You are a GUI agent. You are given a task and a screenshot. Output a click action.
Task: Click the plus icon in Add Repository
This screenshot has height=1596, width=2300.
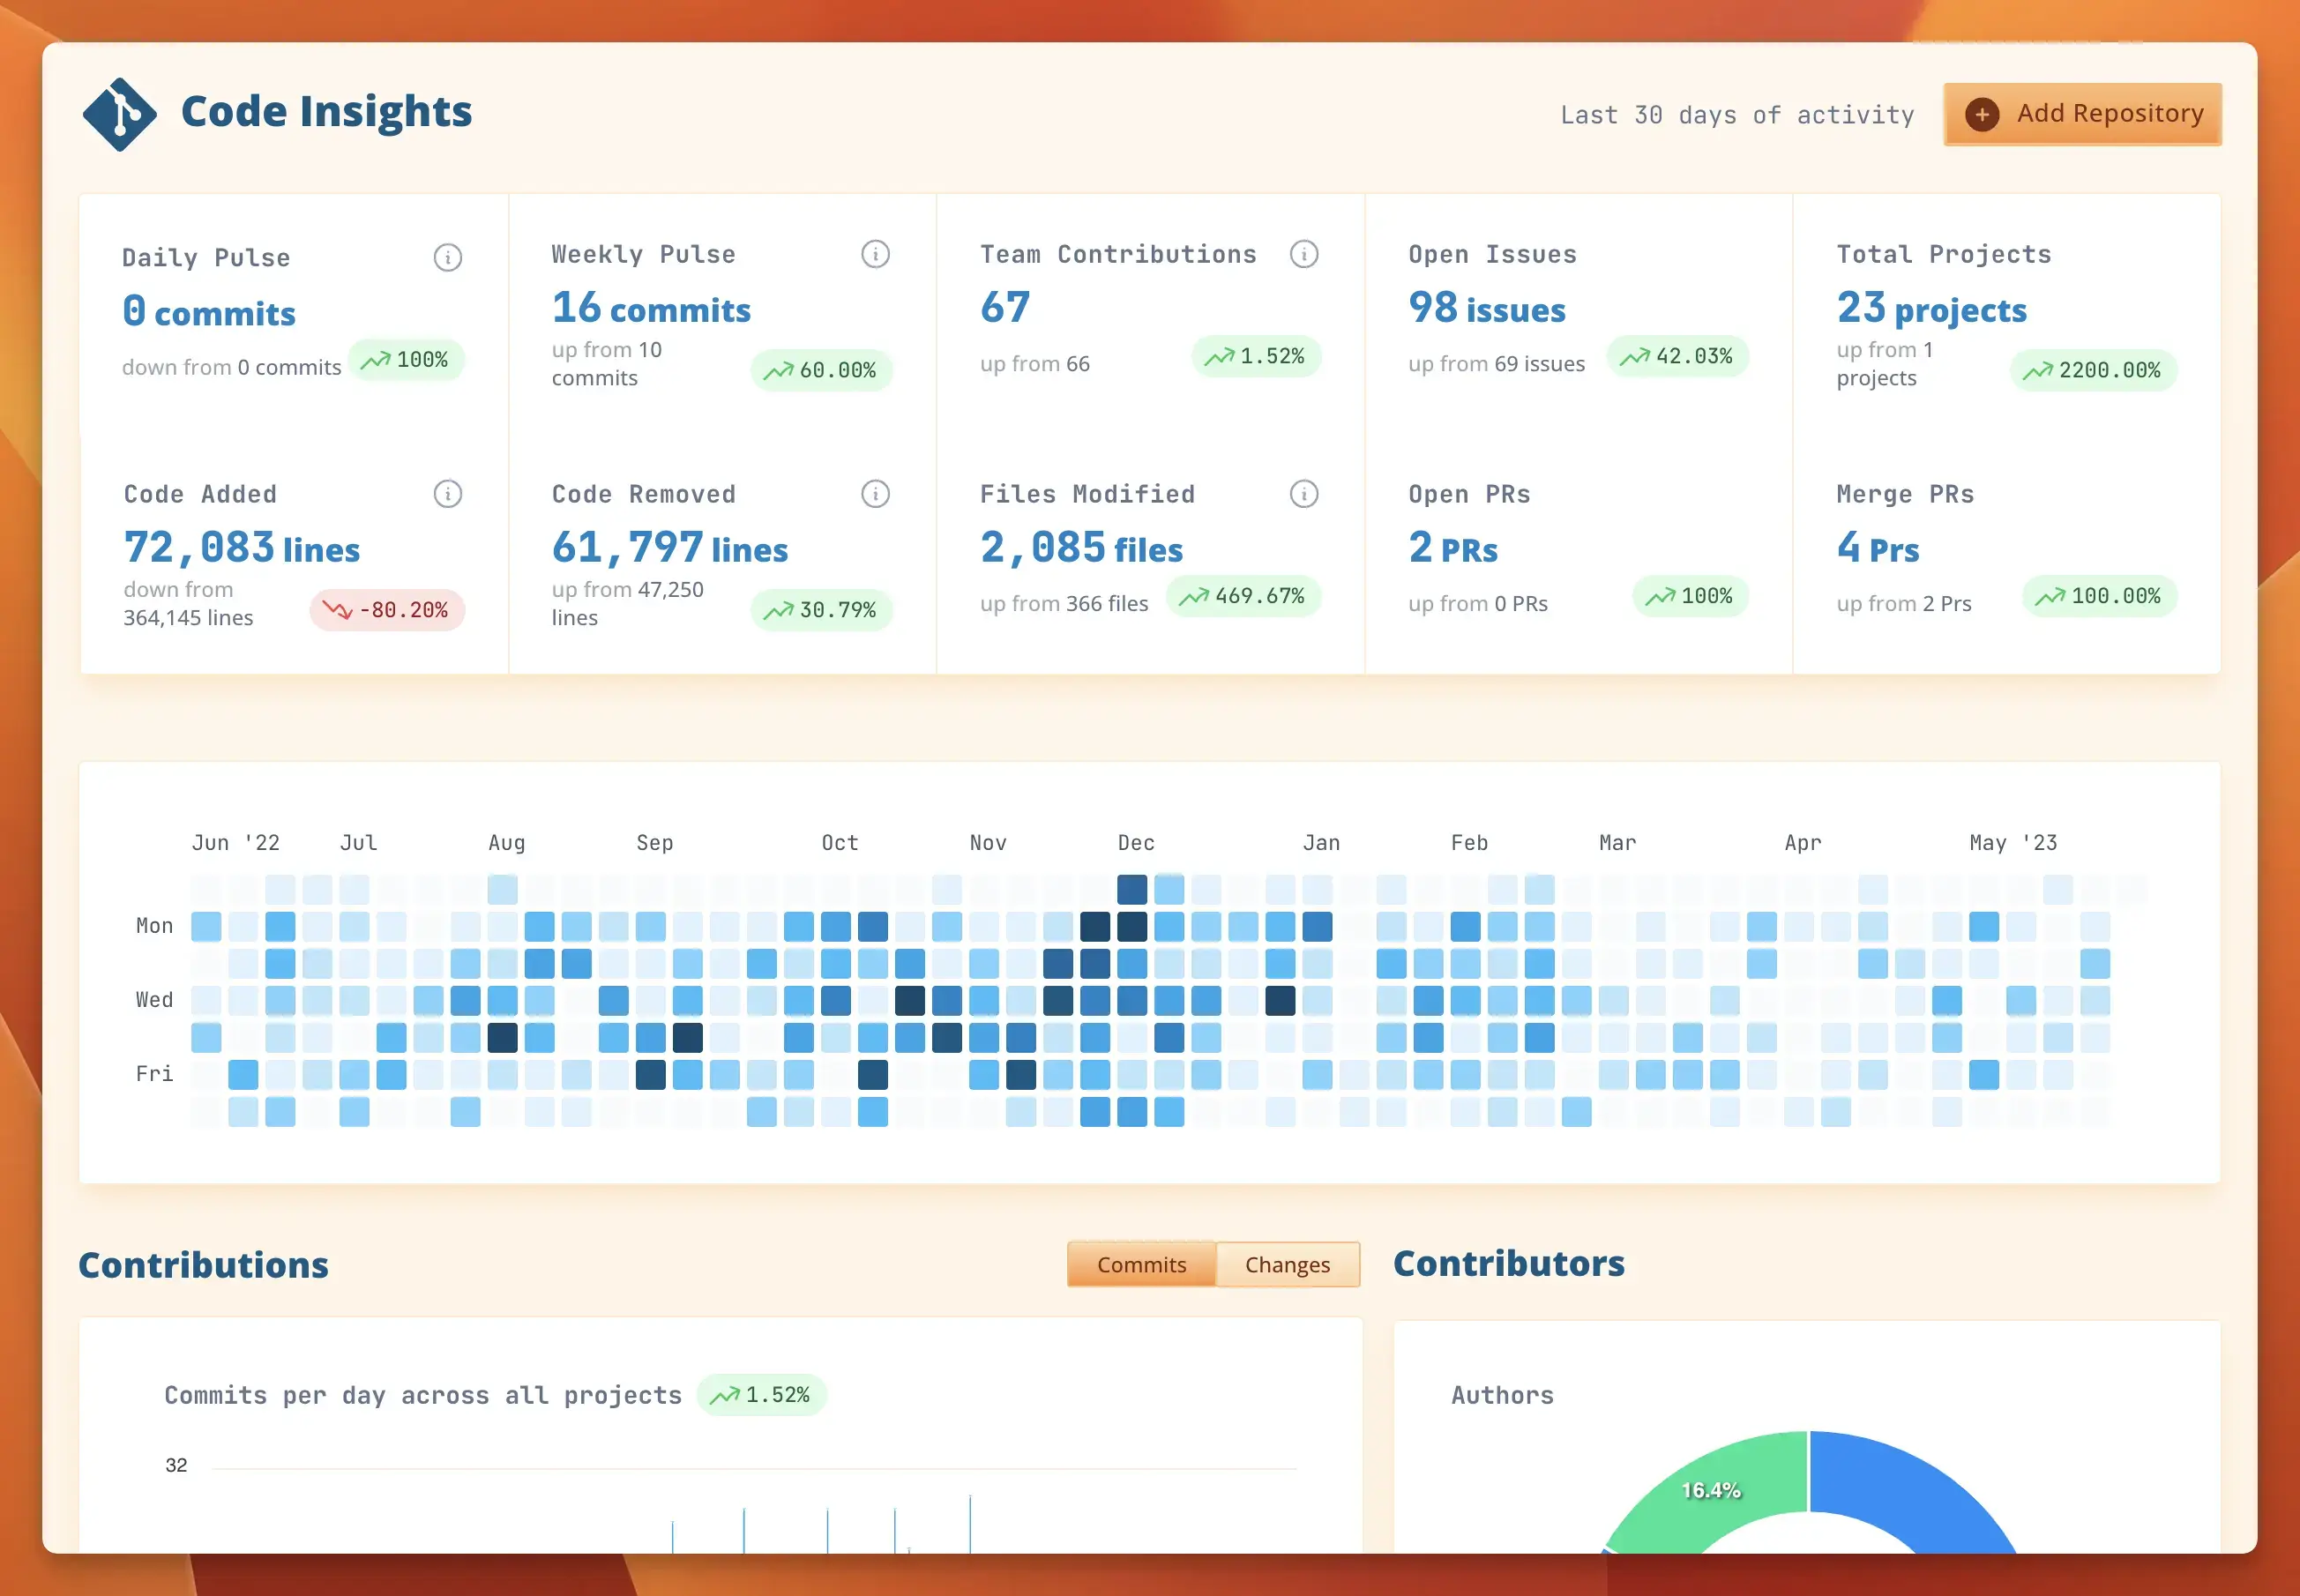pyautogui.click(x=1981, y=114)
